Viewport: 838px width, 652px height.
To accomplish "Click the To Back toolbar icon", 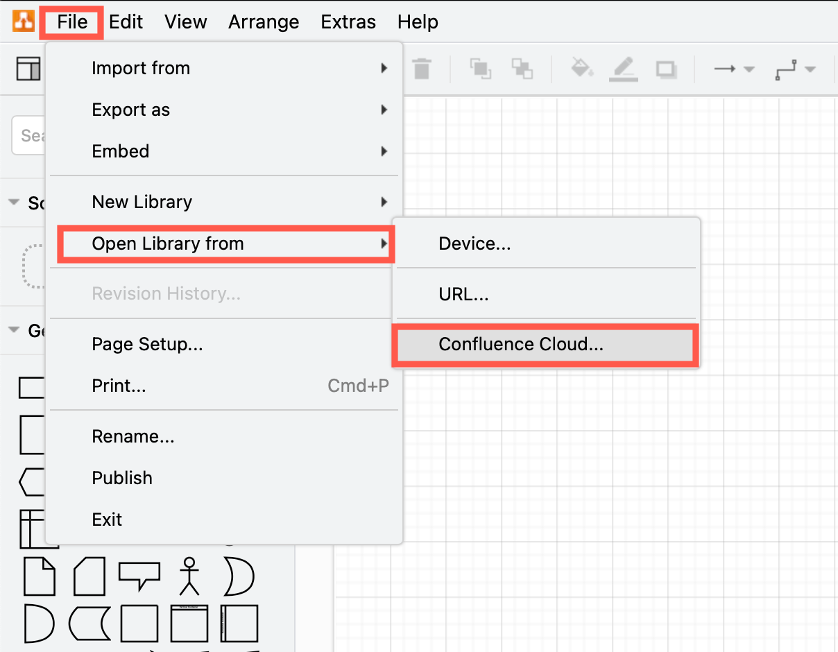I will coord(522,69).
